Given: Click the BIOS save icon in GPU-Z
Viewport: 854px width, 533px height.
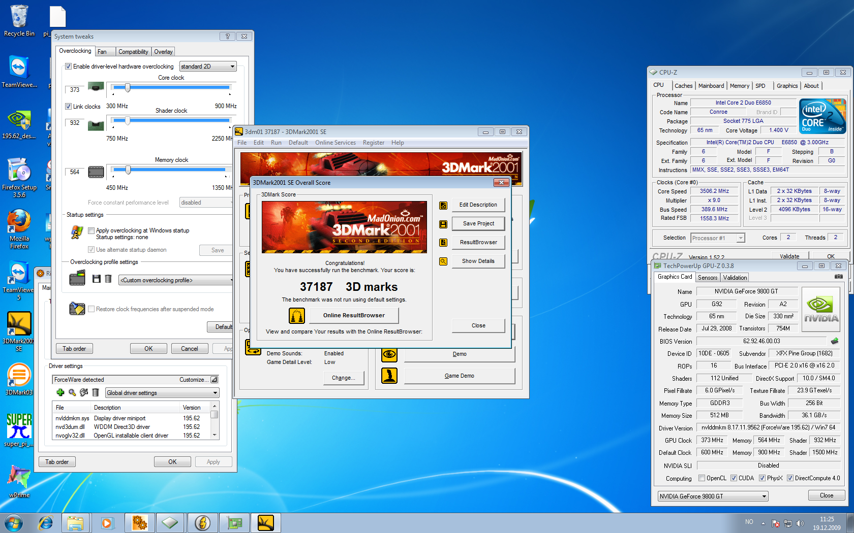Looking at the screenshot, I should (x=834, y=341).
